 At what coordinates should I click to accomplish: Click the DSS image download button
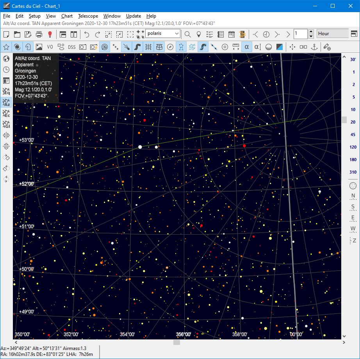(x=71, y=47)
